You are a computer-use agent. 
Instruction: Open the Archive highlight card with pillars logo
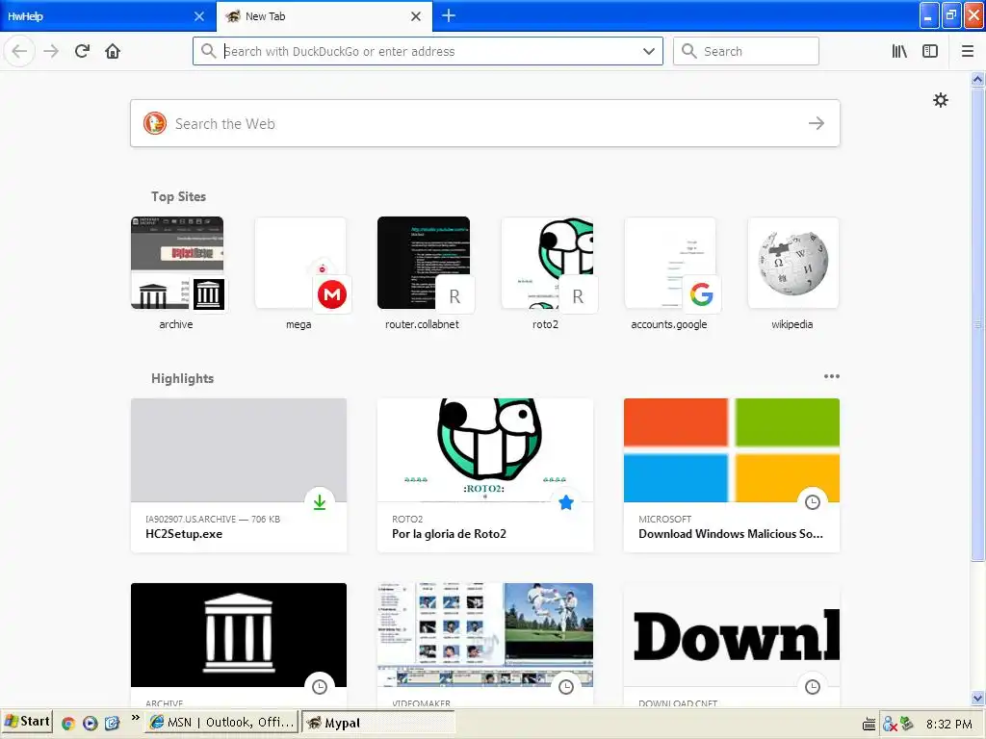(239, 645)
